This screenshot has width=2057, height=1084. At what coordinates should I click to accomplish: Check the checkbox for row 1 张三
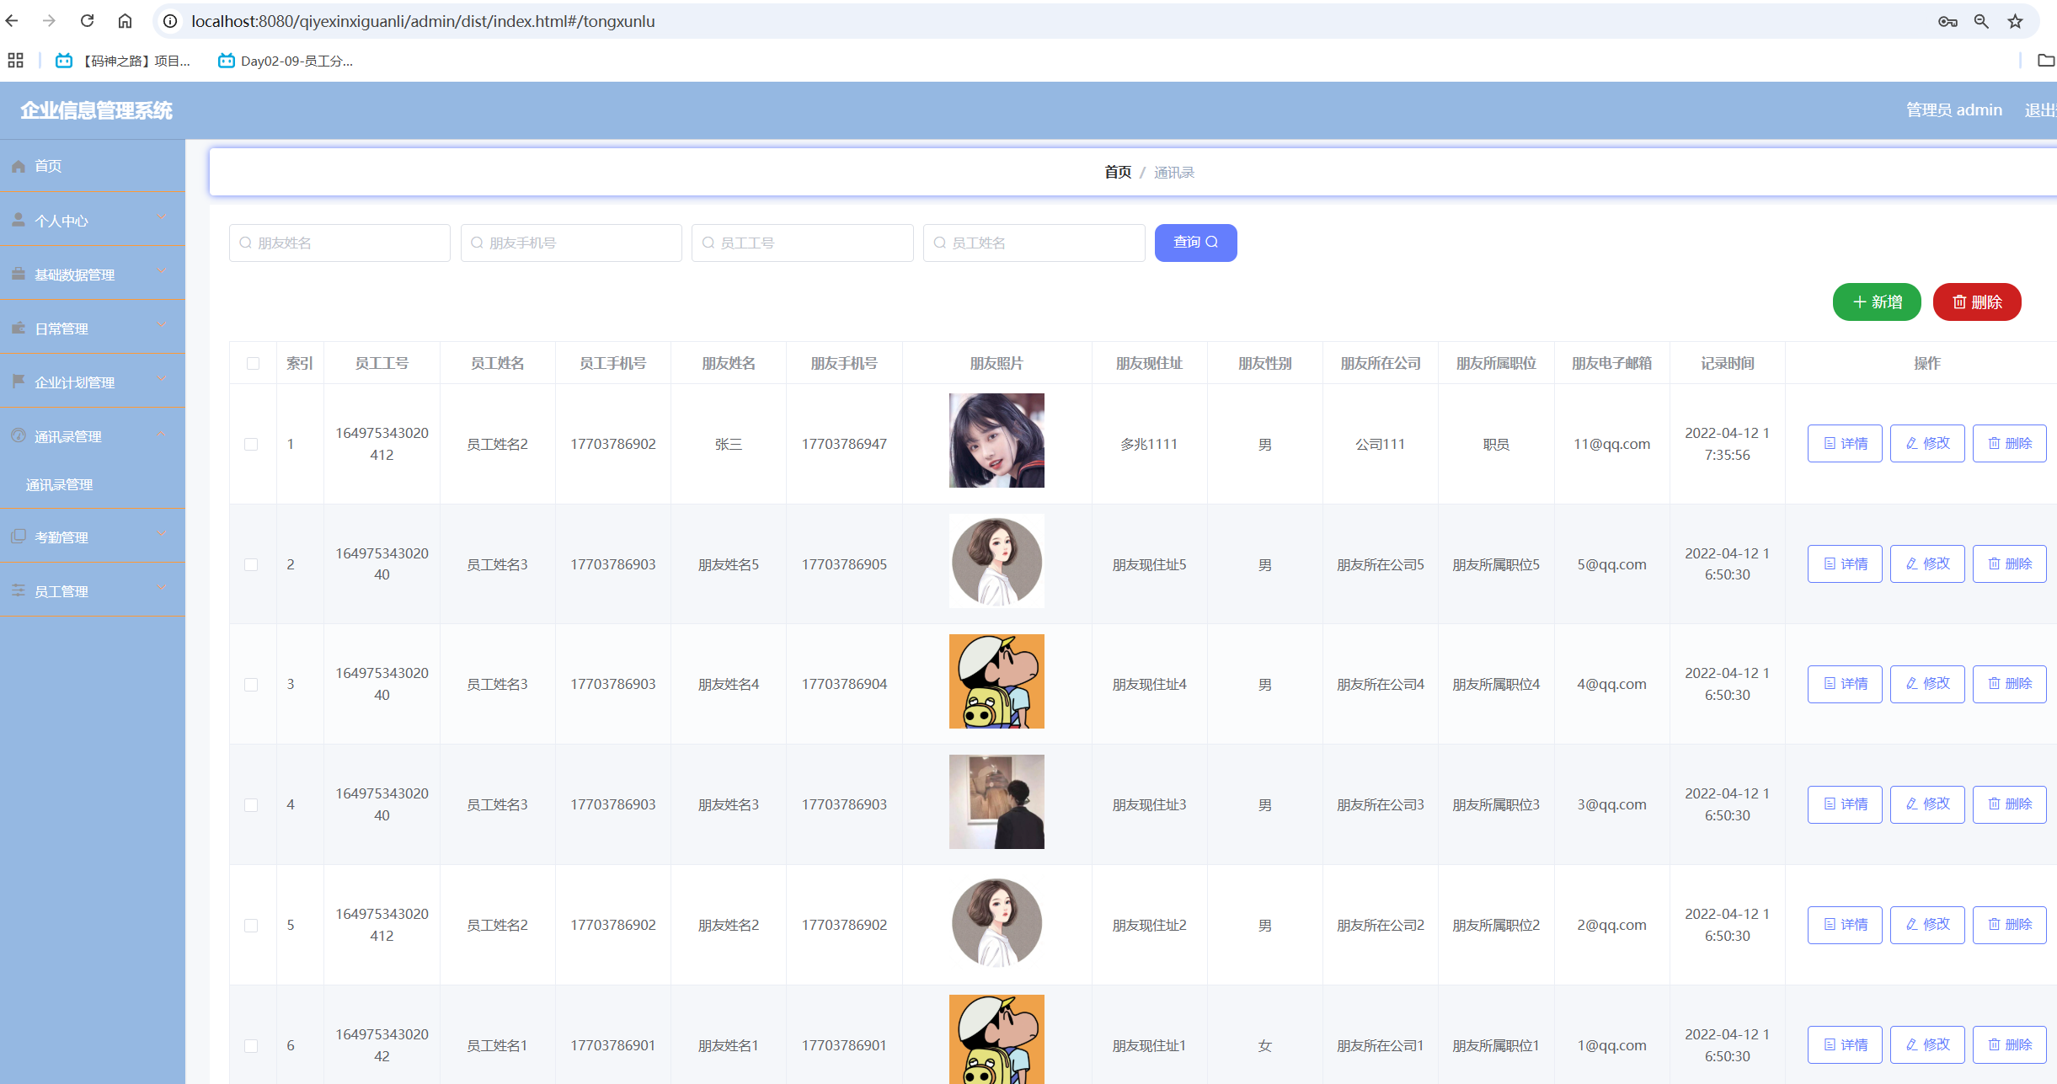tap(251, 444)
